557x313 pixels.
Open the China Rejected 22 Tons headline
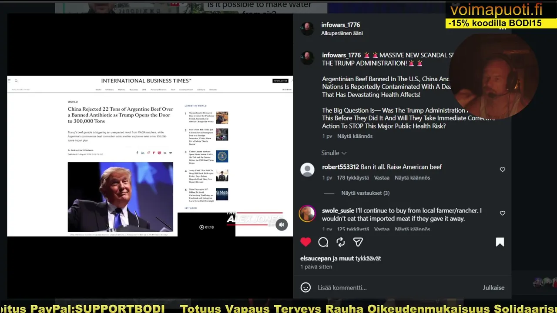pos(121,115)
